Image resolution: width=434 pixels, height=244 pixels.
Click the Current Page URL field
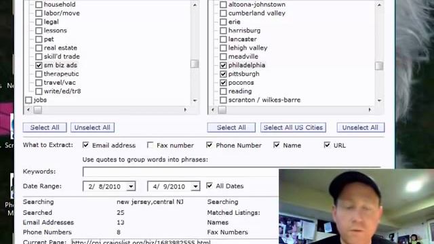pos(175,241)
